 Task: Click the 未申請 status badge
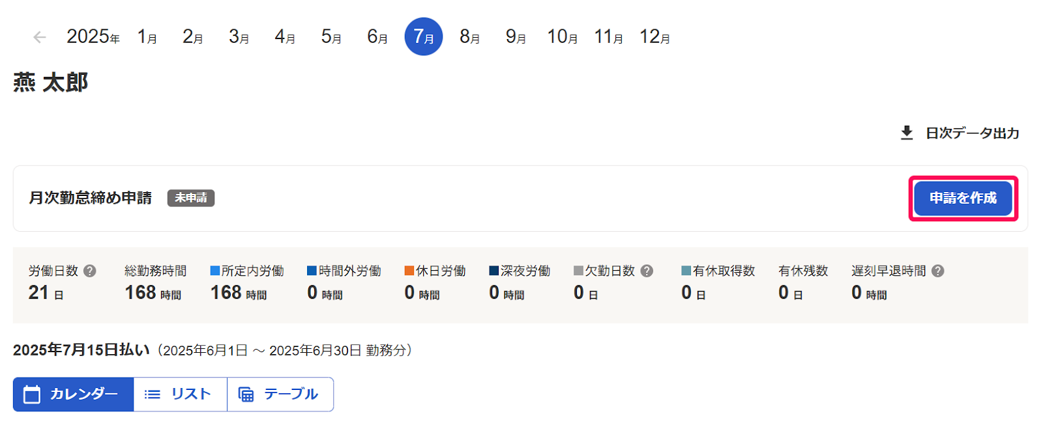pyautogui.click(x=191, y=198)
